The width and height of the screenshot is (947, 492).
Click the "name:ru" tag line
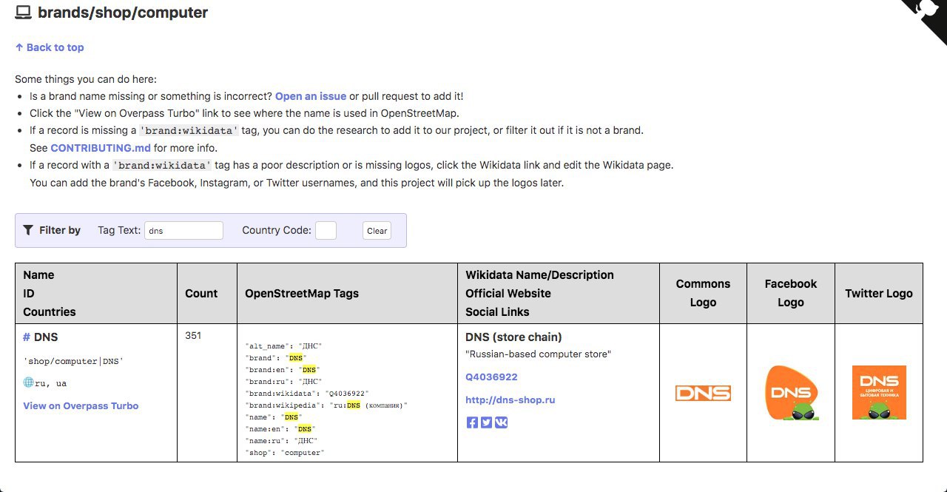point(281,440)
